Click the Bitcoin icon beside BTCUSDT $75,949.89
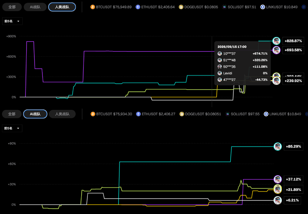This screenshot has height=214, width=308. coord(93,7)
